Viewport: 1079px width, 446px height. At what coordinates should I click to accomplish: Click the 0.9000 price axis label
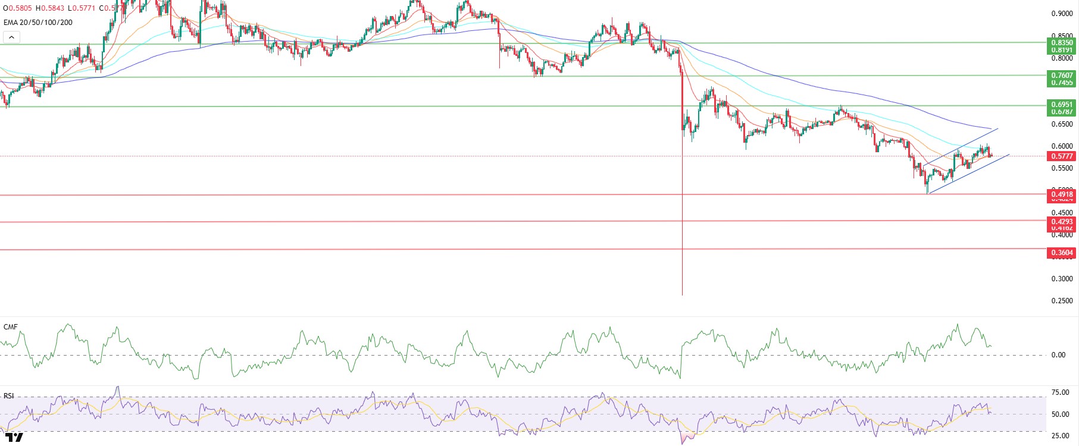[1062, 14]
